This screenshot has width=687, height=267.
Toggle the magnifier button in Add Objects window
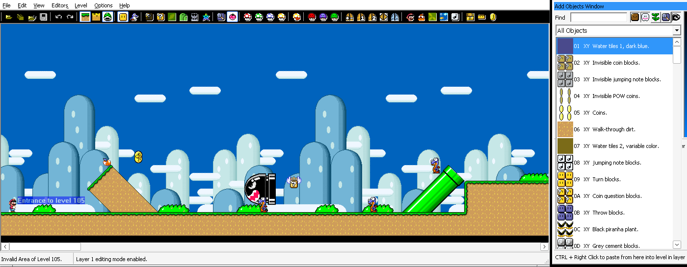[665, 17]
